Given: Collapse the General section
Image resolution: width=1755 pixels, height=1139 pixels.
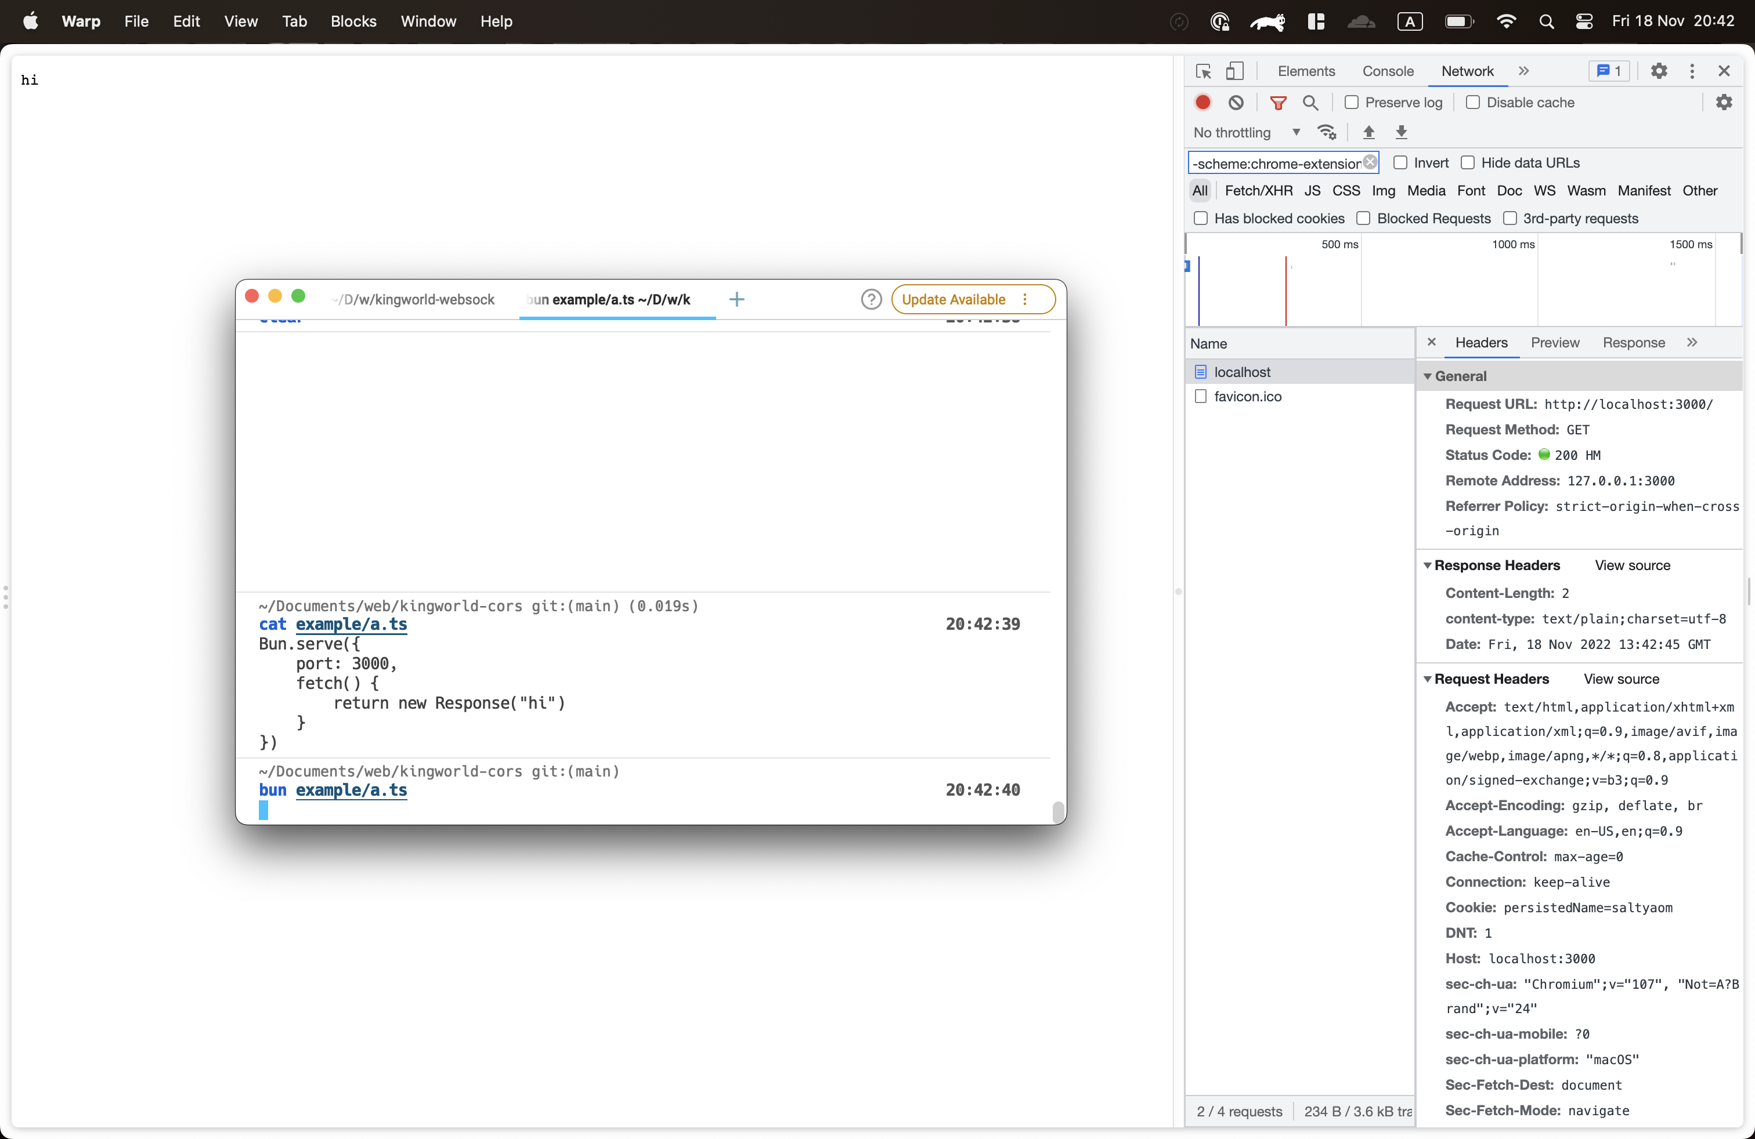Looking at the screenshot, I should (1427, 376).
